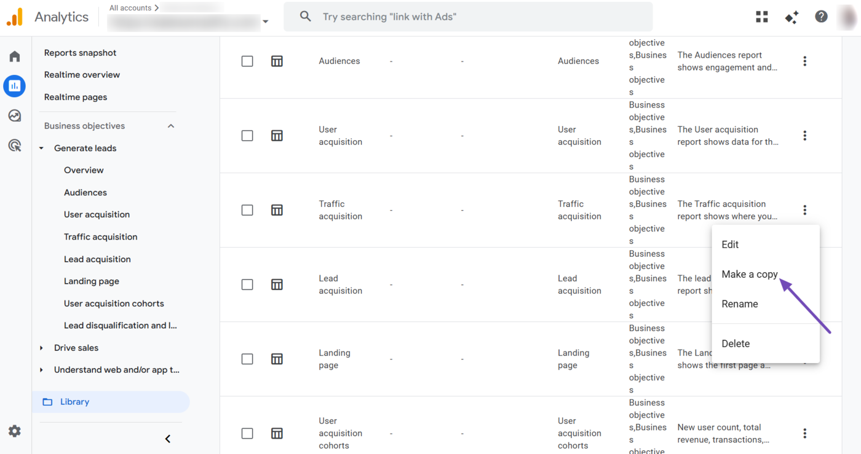Open Admin settings gear icon
The image size is (861, 454).
coord(15,431)
